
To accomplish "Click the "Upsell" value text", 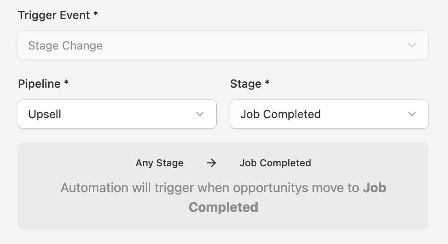I will click(45, 114).
